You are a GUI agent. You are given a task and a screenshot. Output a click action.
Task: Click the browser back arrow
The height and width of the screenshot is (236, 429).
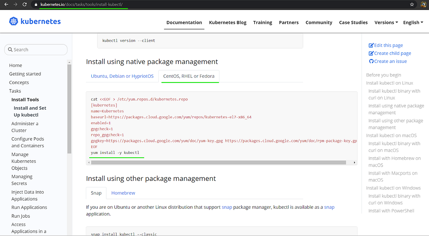(6, 4)
